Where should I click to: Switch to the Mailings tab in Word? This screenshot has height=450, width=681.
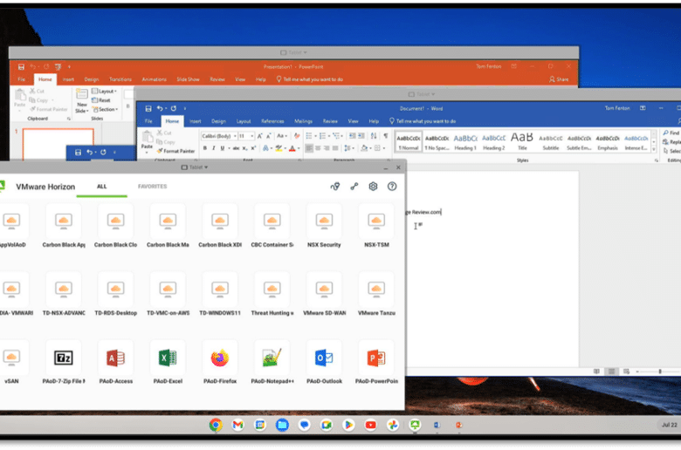click(303, 121)
